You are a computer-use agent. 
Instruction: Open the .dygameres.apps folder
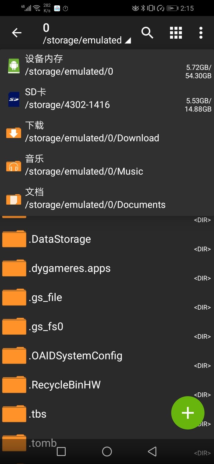point(70,268)
